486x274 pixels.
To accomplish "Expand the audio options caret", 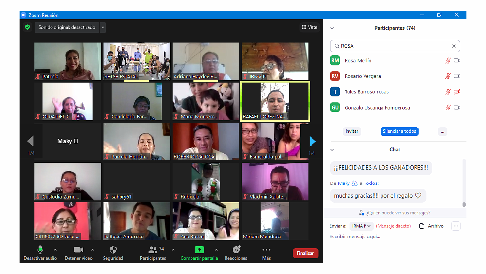I will pos(55,250).
